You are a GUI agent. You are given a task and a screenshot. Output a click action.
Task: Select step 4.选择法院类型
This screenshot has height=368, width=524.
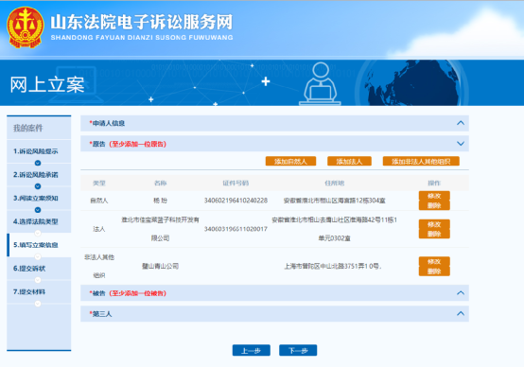36,221
